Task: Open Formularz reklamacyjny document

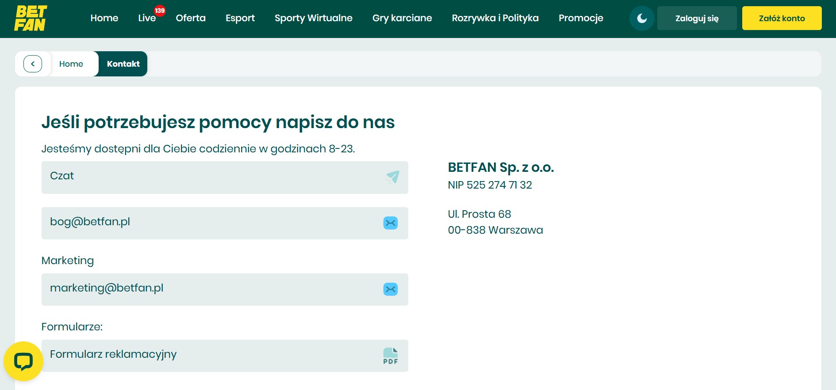Action: tap(225, 356)
